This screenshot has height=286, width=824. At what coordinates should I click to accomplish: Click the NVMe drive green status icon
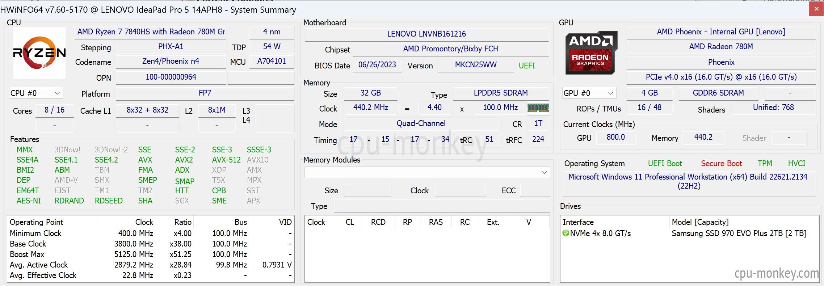tap(566, 233)
